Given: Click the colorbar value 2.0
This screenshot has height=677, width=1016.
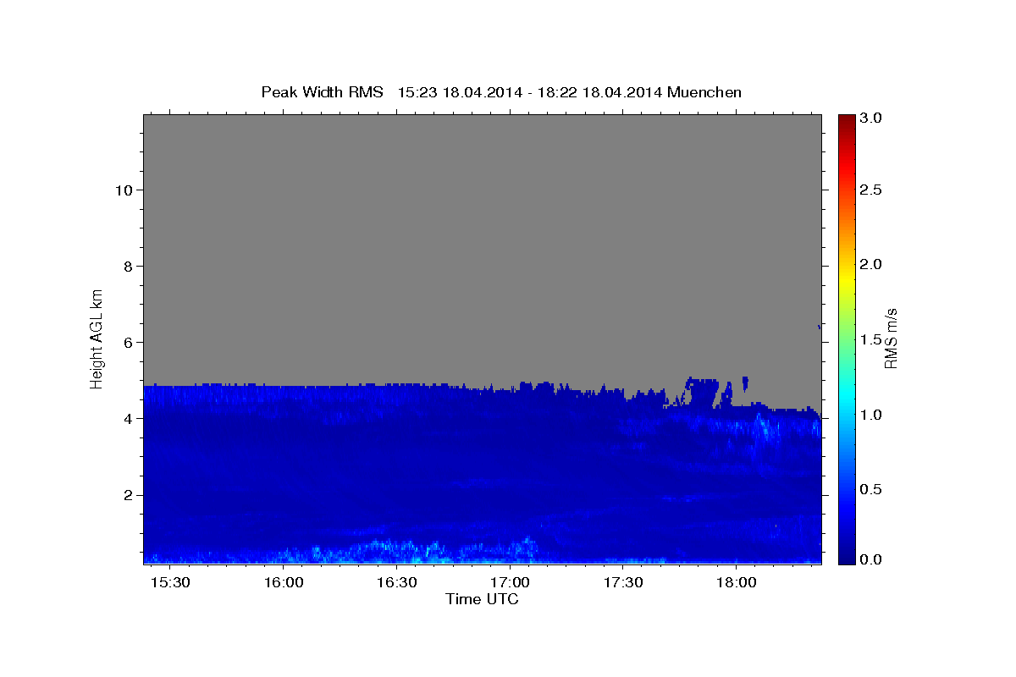Looking at the screenshot, I should (x=871, y=265).
